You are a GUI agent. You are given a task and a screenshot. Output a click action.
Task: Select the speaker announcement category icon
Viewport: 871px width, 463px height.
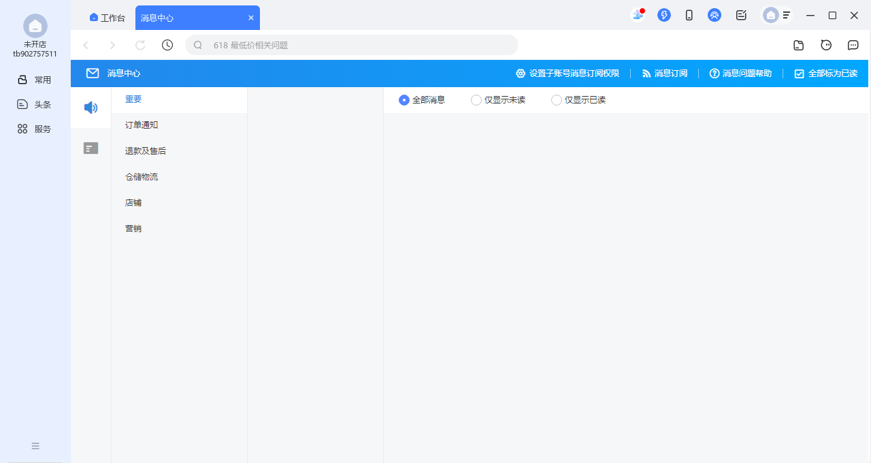(x=91, y=108)
